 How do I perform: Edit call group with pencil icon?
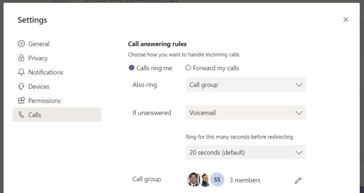tap(298, 180)
